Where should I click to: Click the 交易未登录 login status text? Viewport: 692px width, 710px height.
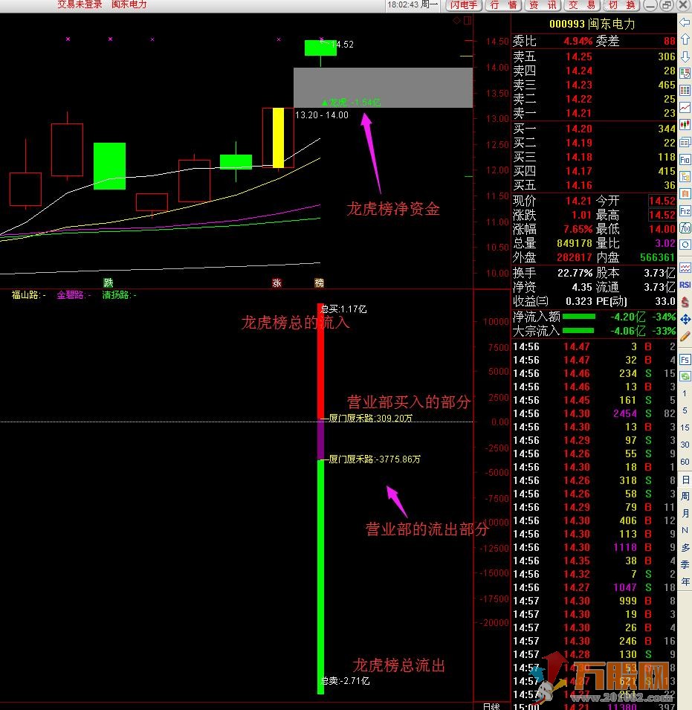(80, 4)
